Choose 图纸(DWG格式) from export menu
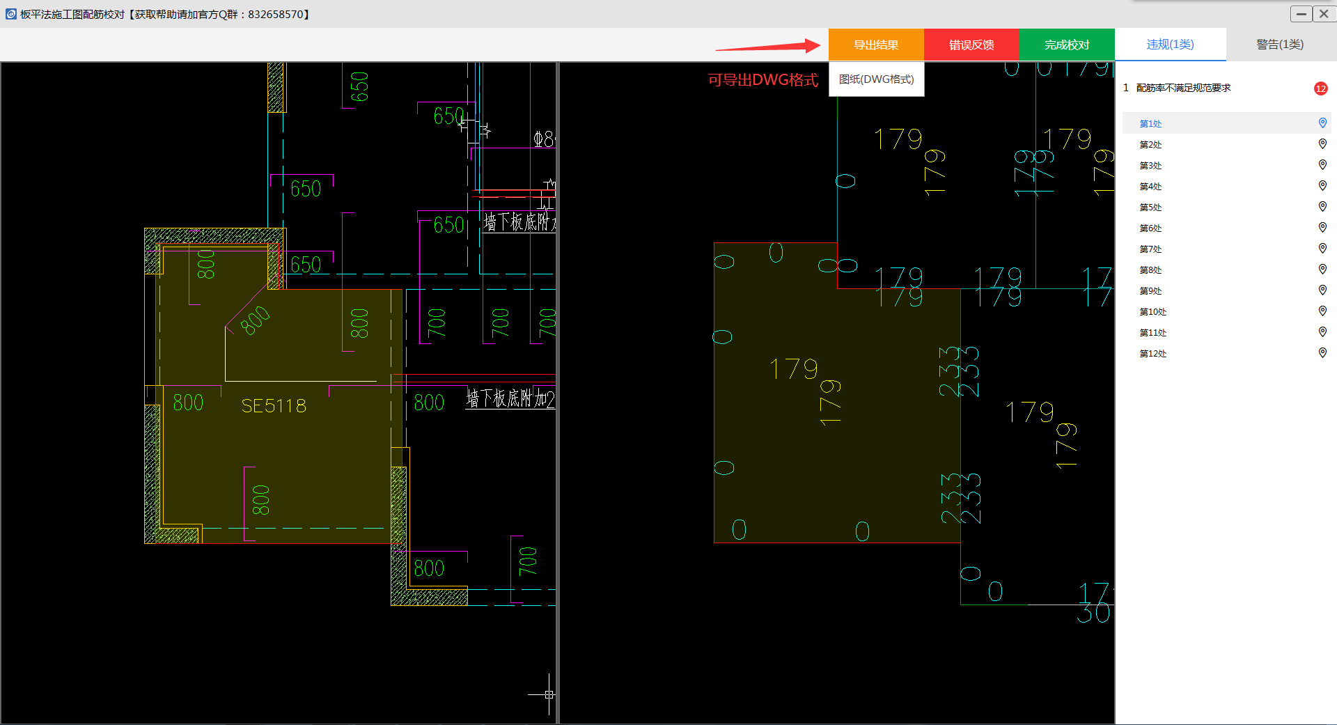Viewport: 1337px width, 725px height. 876,79
